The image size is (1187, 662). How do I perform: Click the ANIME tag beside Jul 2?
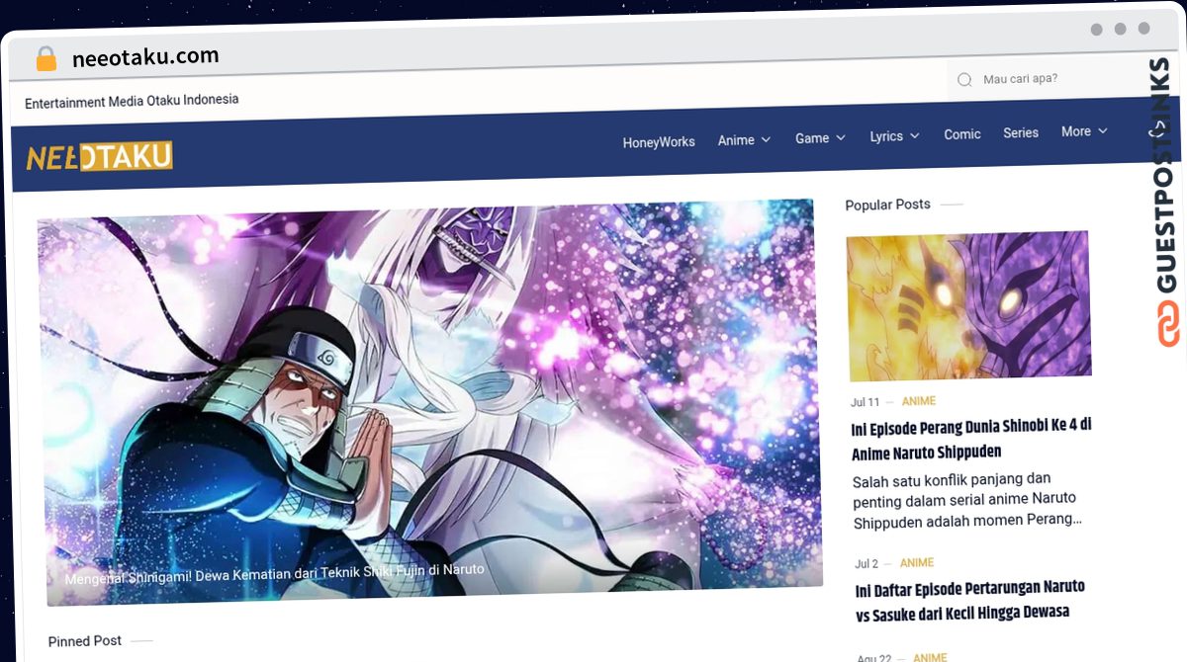917,563
